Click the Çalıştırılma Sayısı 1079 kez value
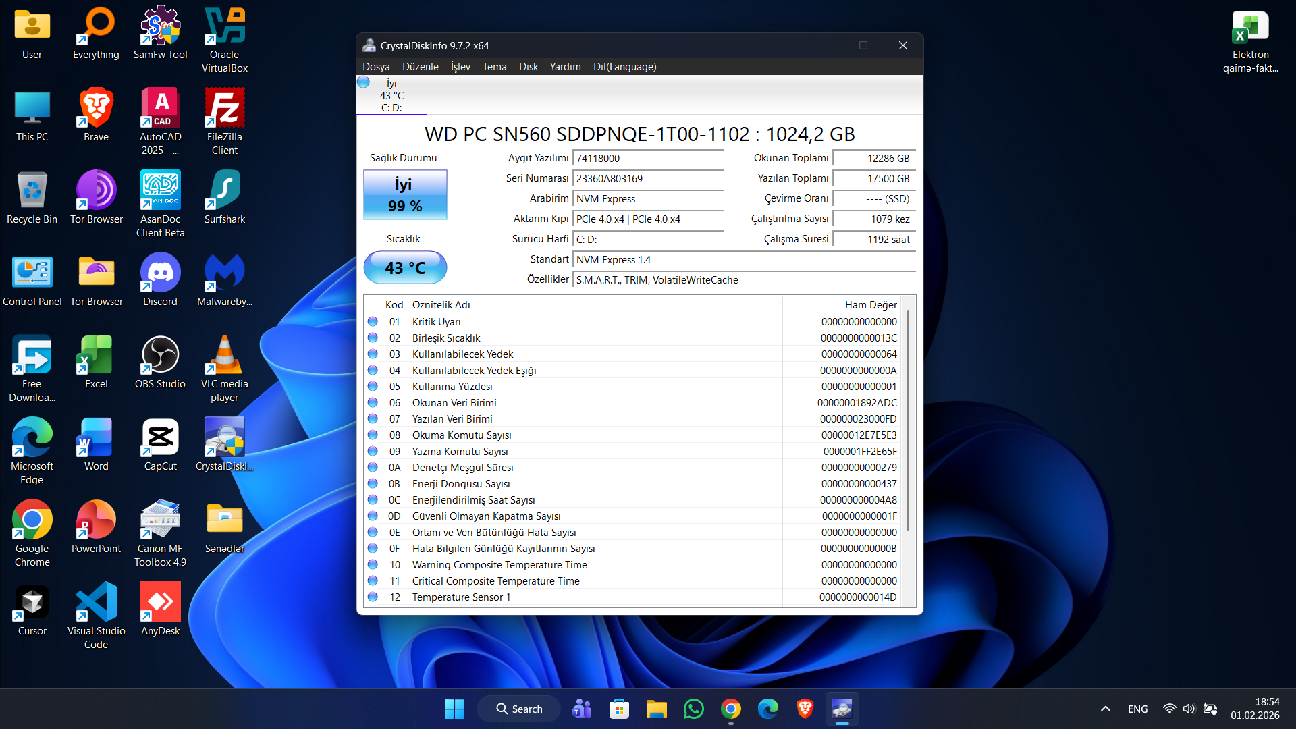 tap(873, 219)
